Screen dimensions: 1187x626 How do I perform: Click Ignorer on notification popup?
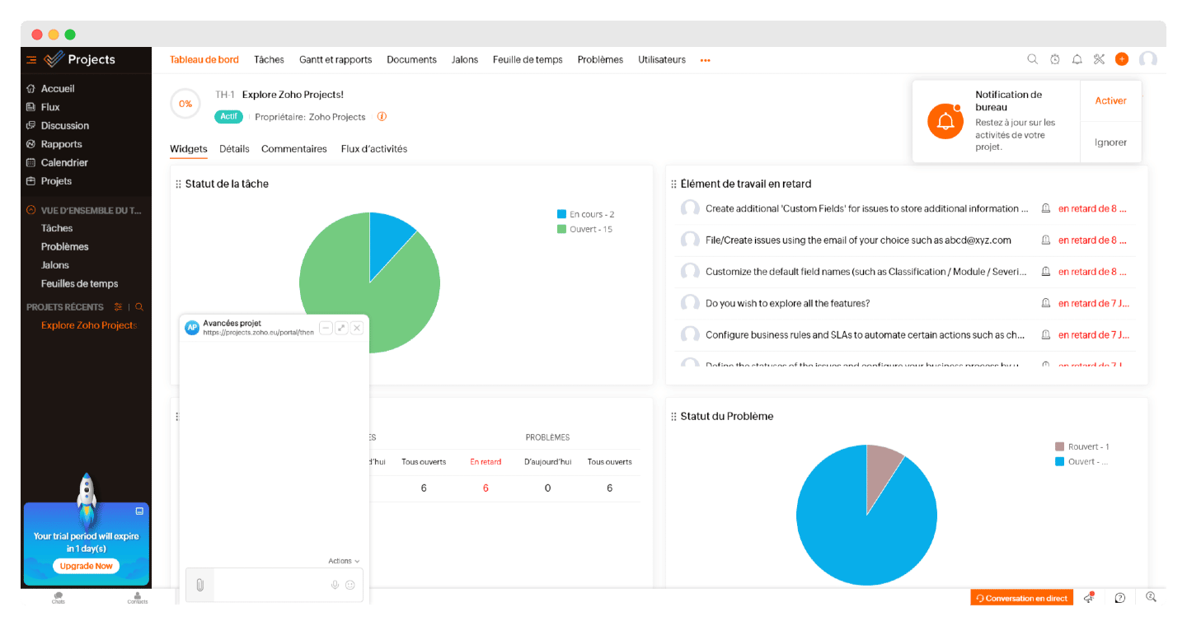coord(1110,142)
